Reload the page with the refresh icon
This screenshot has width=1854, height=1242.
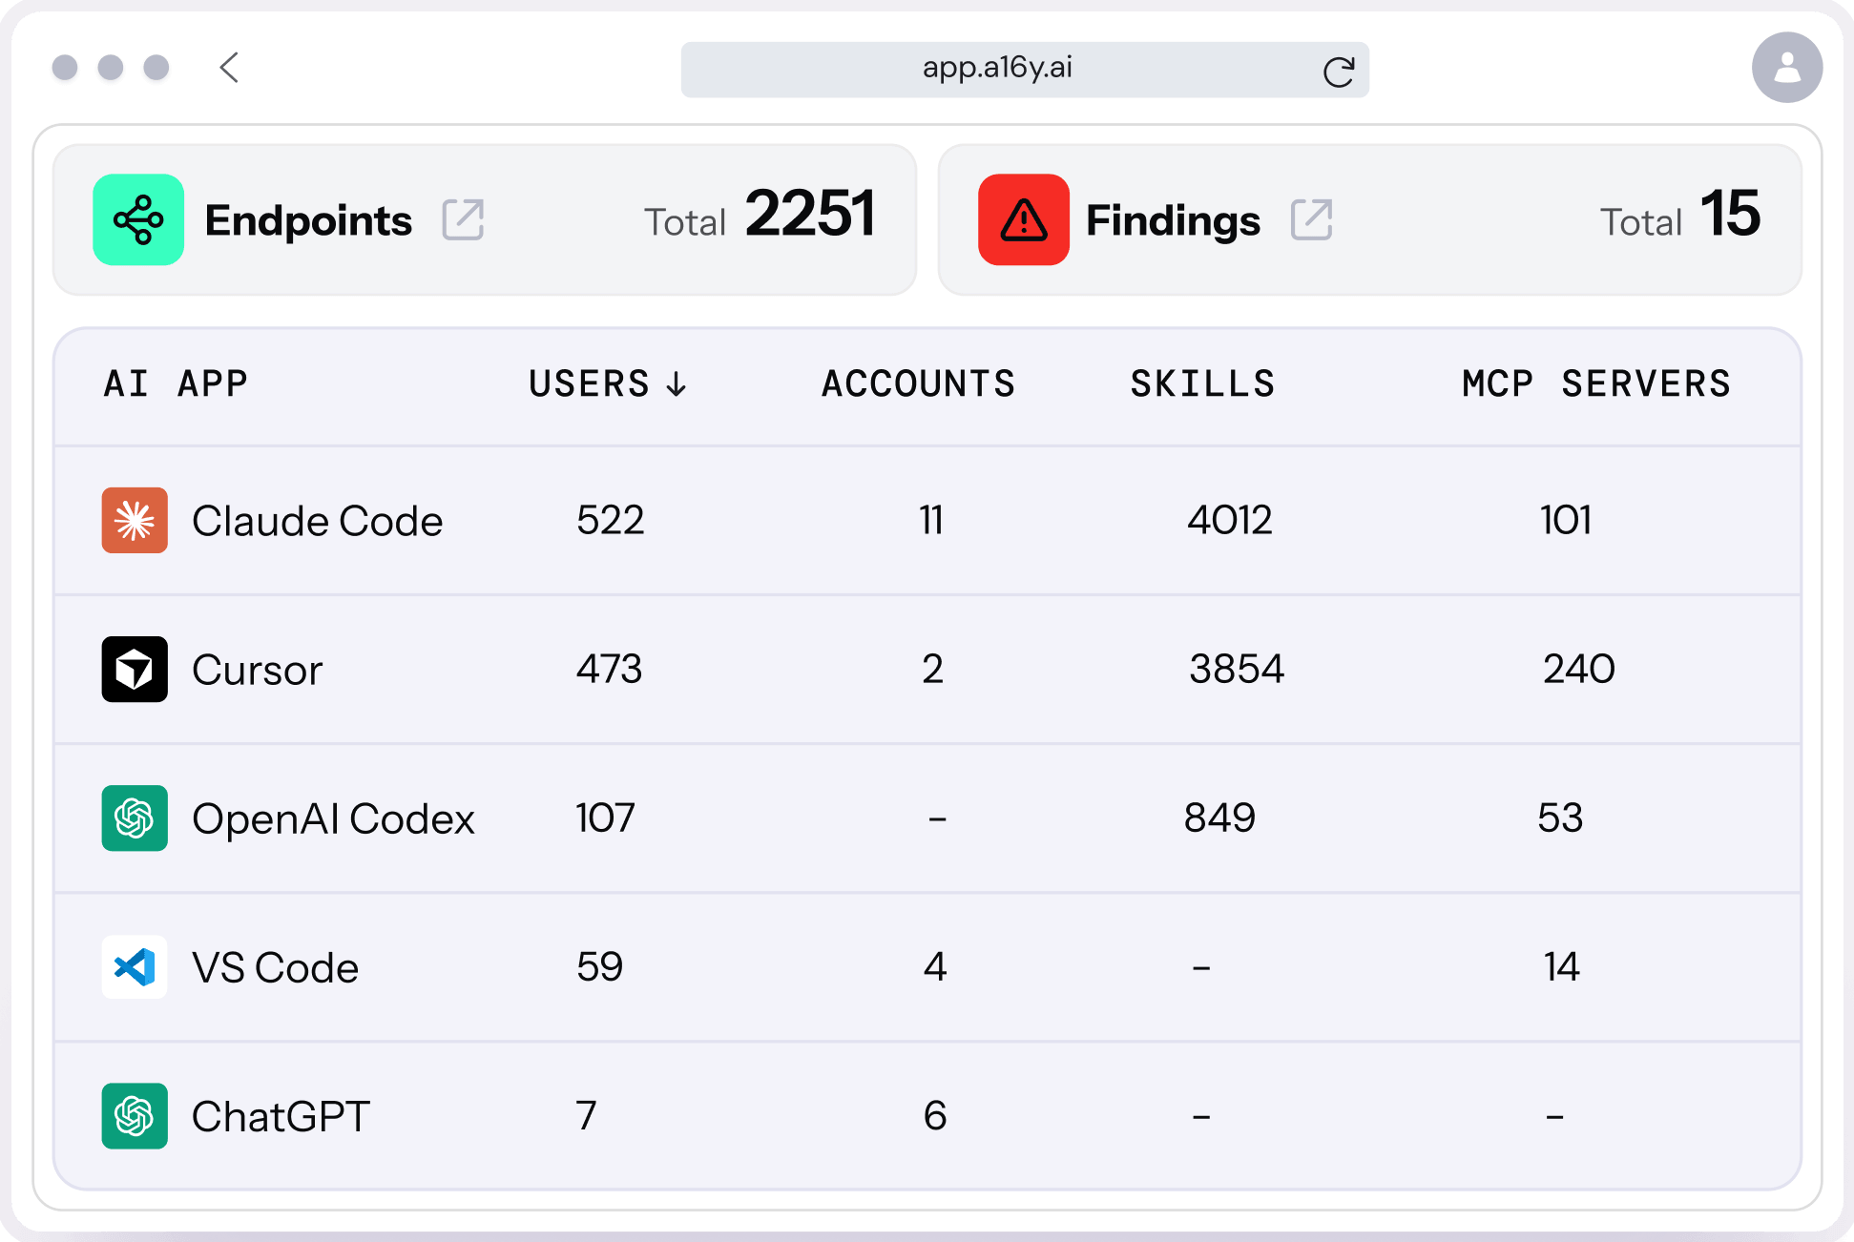pos(1339,72)
